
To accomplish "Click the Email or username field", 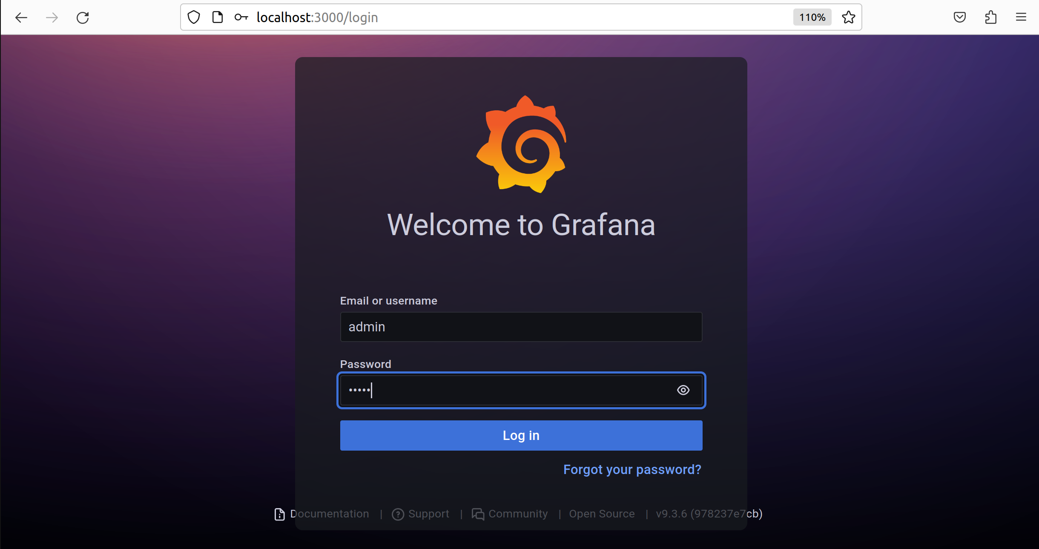I will click(x=520, y=327).
